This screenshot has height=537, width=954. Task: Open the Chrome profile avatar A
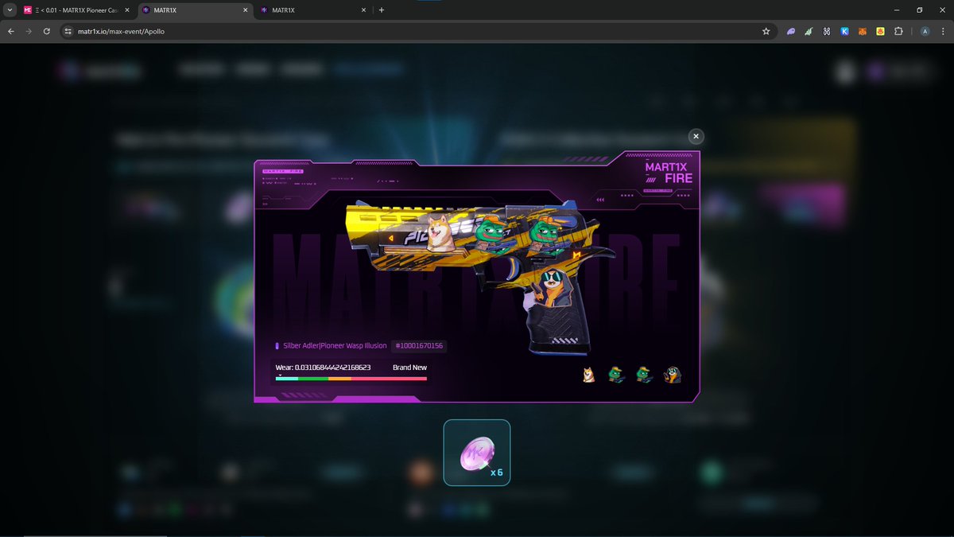[x=925, y=31]
